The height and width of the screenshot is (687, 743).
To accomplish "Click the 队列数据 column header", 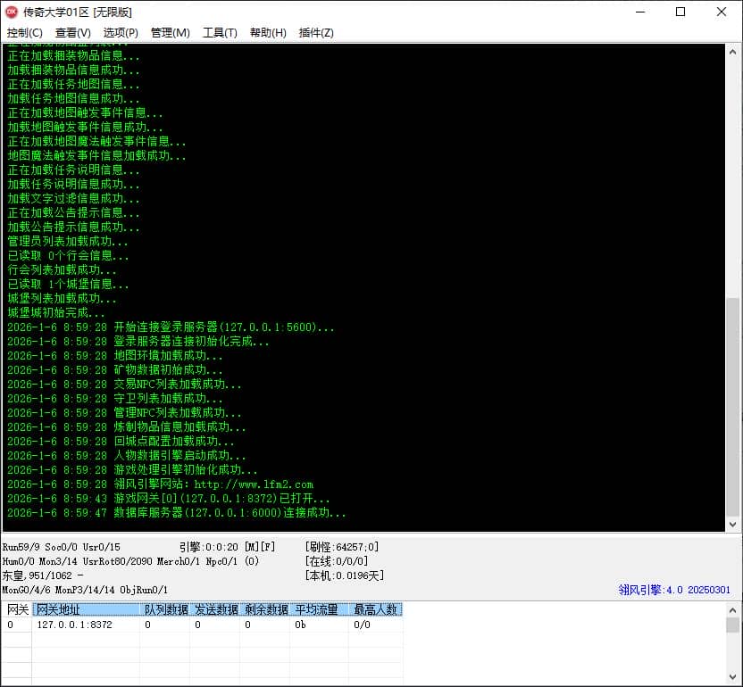I will click(165, 609).
